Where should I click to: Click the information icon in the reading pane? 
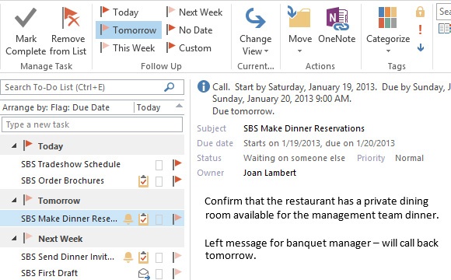pos(204,86)
